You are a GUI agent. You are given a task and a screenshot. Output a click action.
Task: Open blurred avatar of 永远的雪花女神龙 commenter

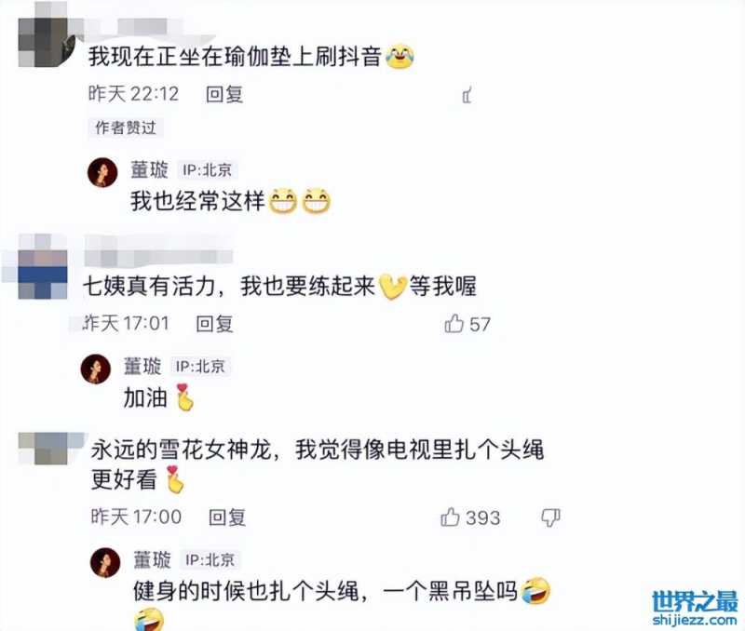tap(50, 449)
